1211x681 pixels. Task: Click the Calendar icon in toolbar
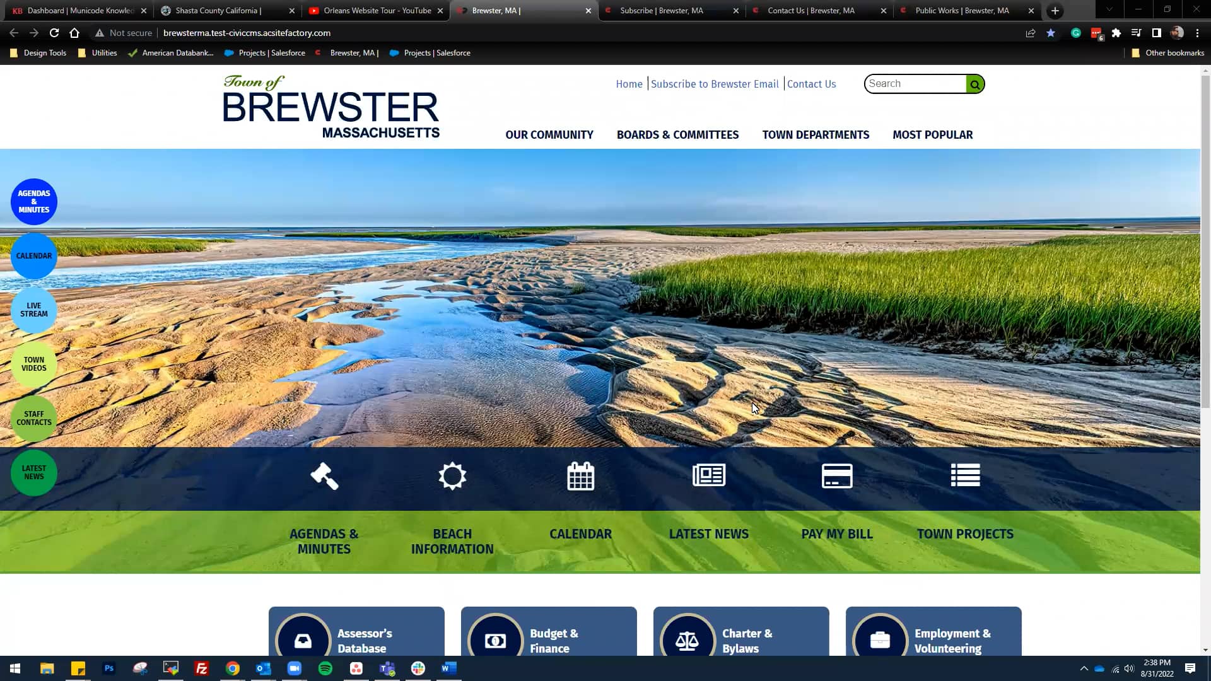coord(580,475)
